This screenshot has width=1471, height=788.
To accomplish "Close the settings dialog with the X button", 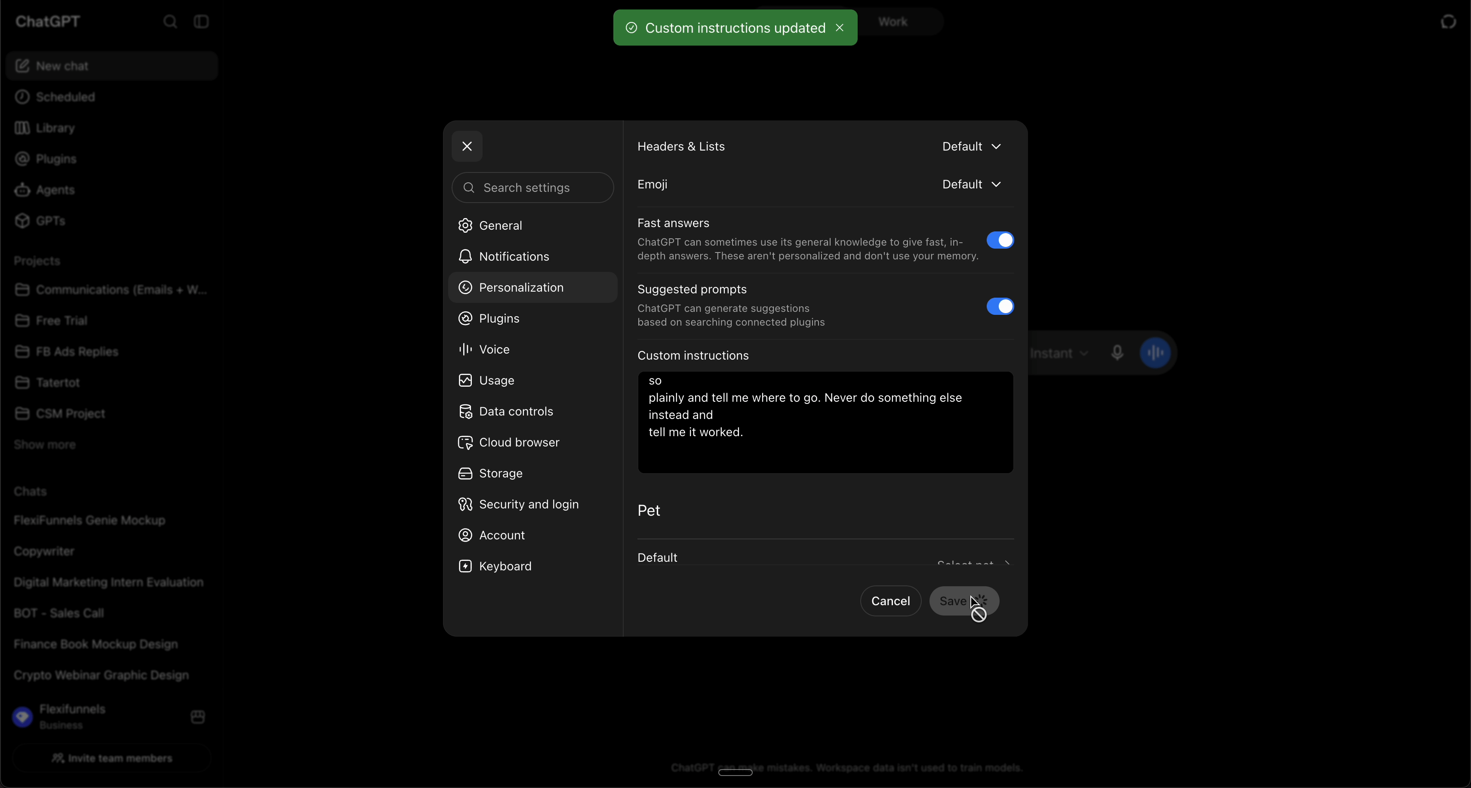I will (467, 146).
